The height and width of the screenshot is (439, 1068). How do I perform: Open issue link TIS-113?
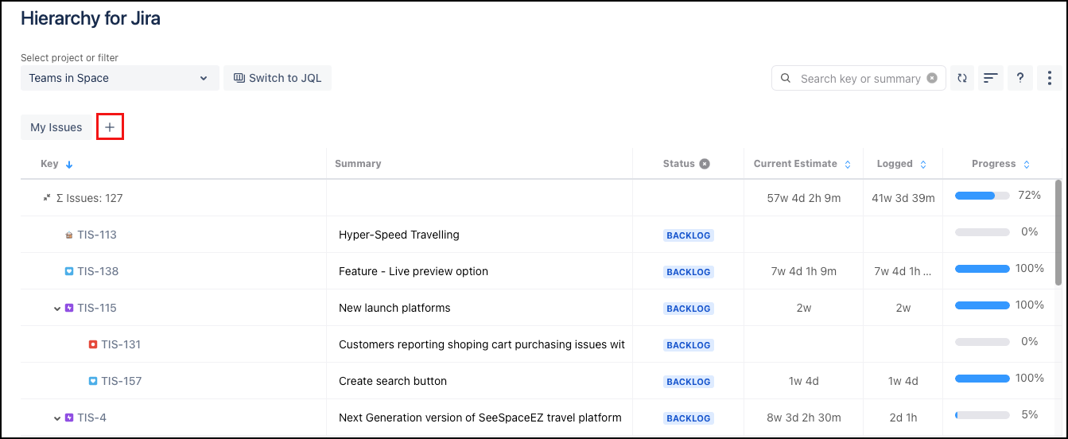coord(97,235)
